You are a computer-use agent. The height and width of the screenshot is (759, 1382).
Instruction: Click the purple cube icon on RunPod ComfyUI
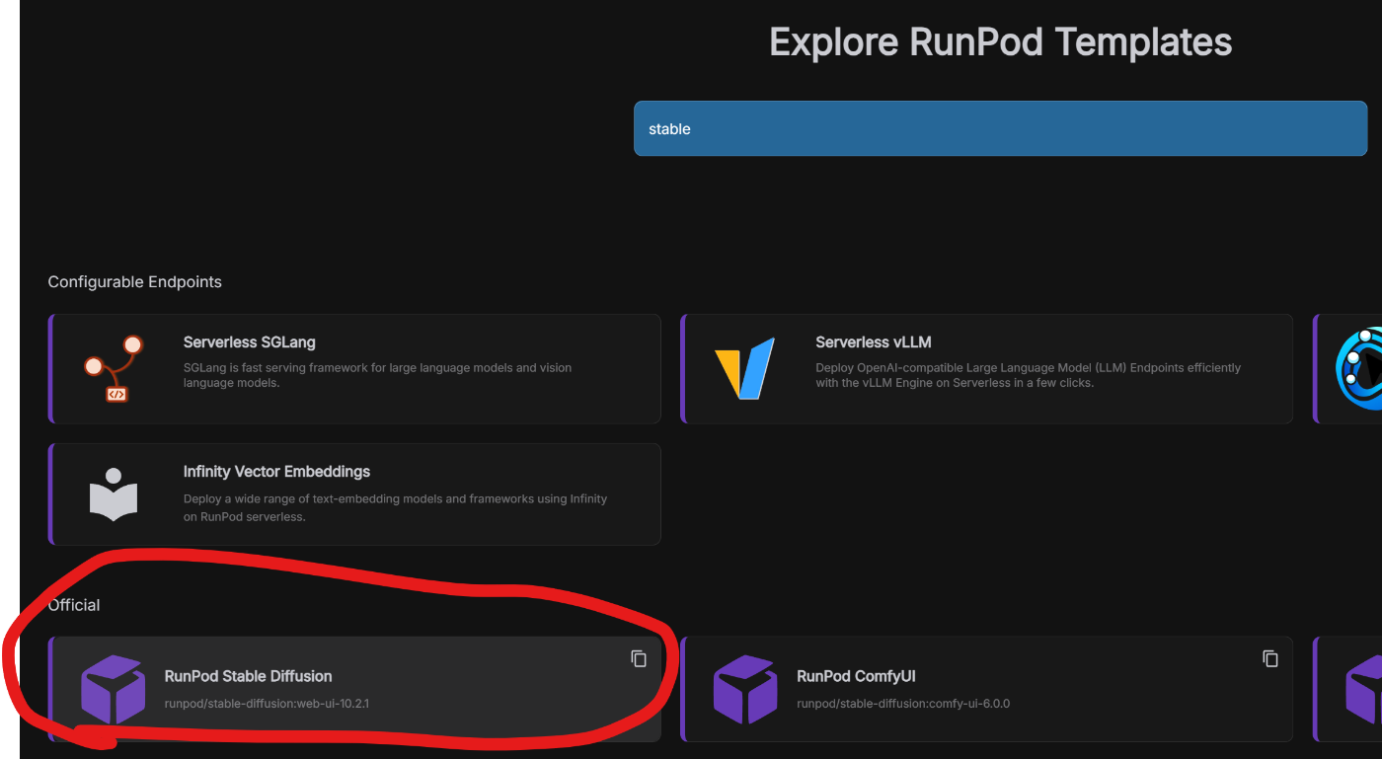click(745, 689)
